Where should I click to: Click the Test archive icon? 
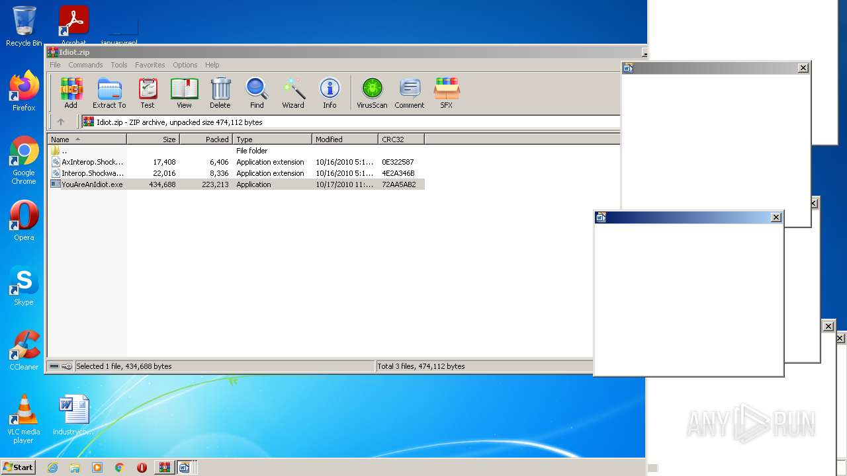(x=148, y=93)
